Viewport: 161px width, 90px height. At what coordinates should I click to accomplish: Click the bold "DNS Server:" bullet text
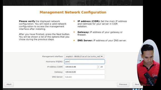(85, 40)
